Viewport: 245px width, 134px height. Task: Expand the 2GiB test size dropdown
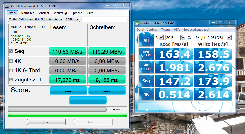point(183,38)
